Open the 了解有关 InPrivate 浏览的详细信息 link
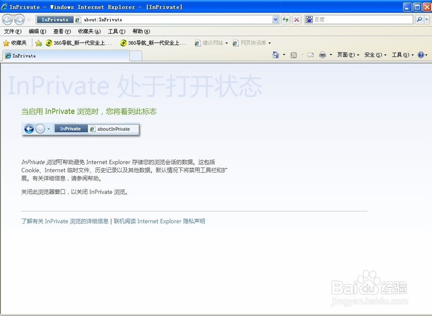The height and width of the screenshot is (316, 432). click(64, 221)
